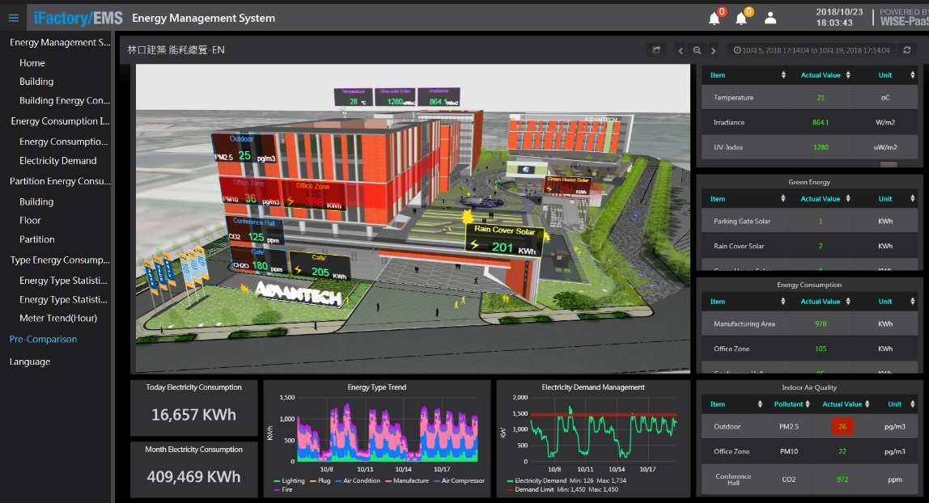Toggle Manufacture series in legend
Image resolution: width=929 pixels, height=503 pixels.
407,480
